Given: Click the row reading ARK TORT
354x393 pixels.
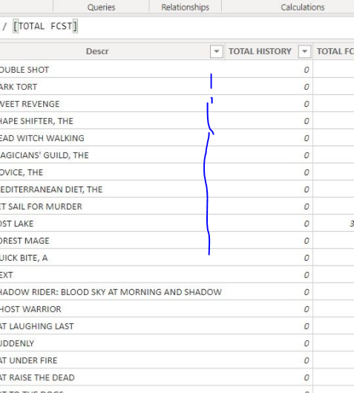Looking at the screenshot, I should [x=112, y=87].
